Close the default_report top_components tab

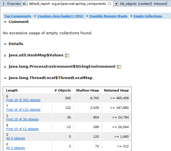point(110,4)
